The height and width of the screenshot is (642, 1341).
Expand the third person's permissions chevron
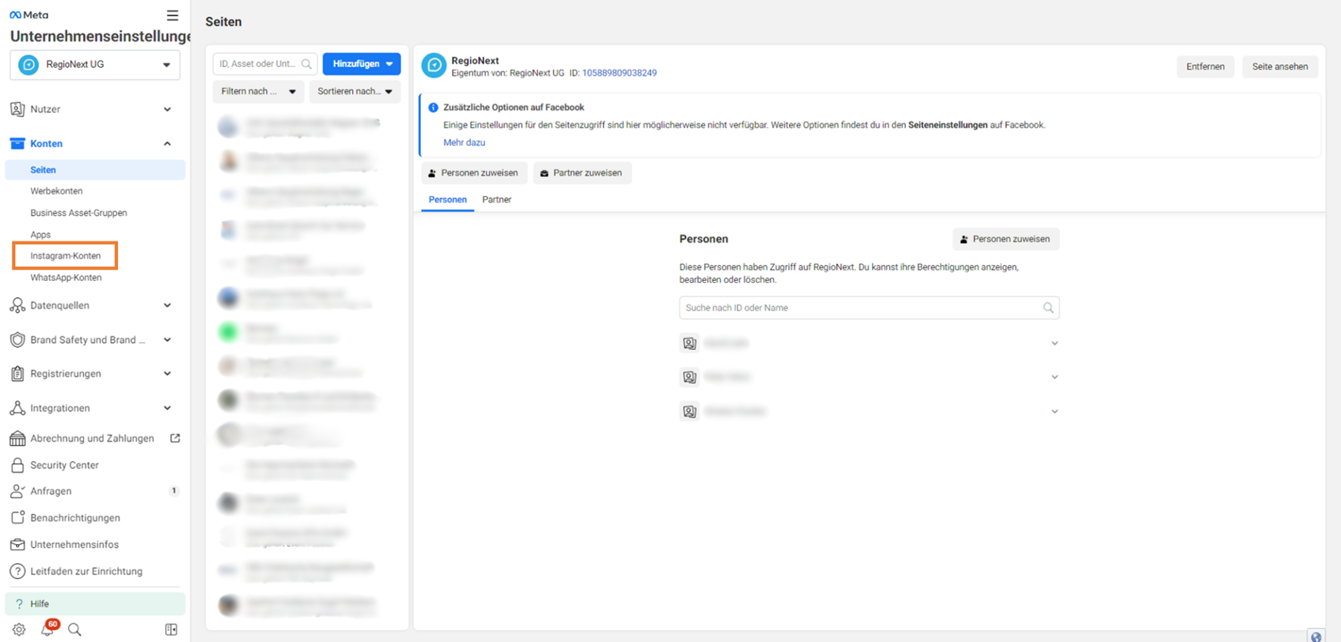click(1055, 411)
